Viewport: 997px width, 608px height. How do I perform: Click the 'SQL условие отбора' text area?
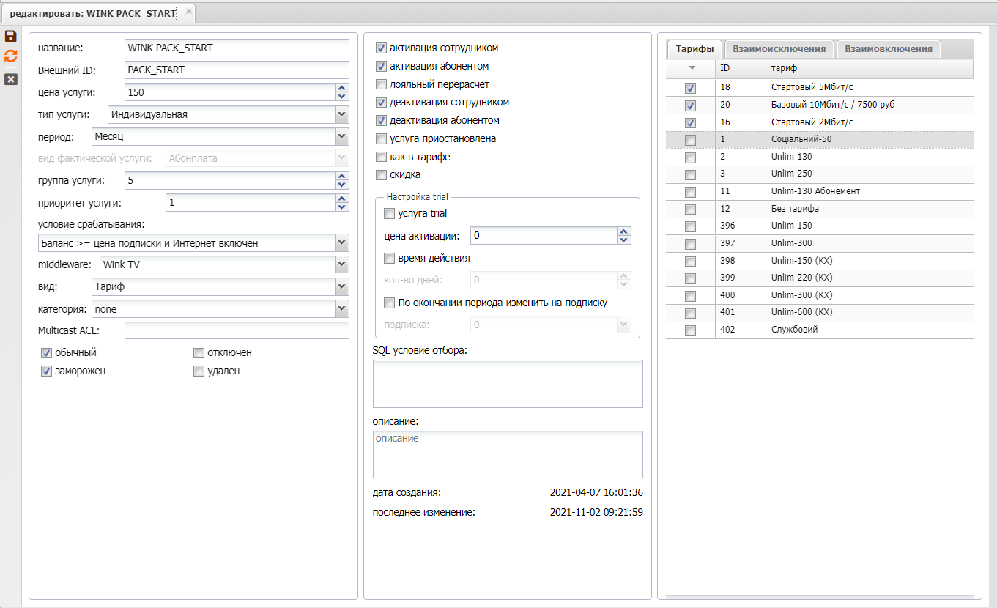[507, 383]
